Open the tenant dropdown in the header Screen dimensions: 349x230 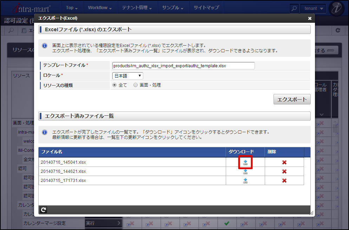(313, 8)
